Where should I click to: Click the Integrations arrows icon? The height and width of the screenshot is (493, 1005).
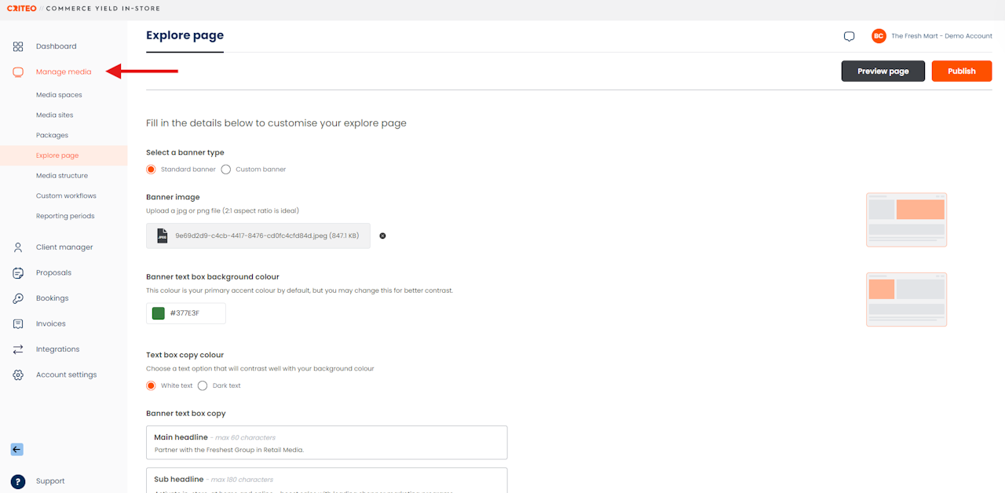[x=18, y=349]
